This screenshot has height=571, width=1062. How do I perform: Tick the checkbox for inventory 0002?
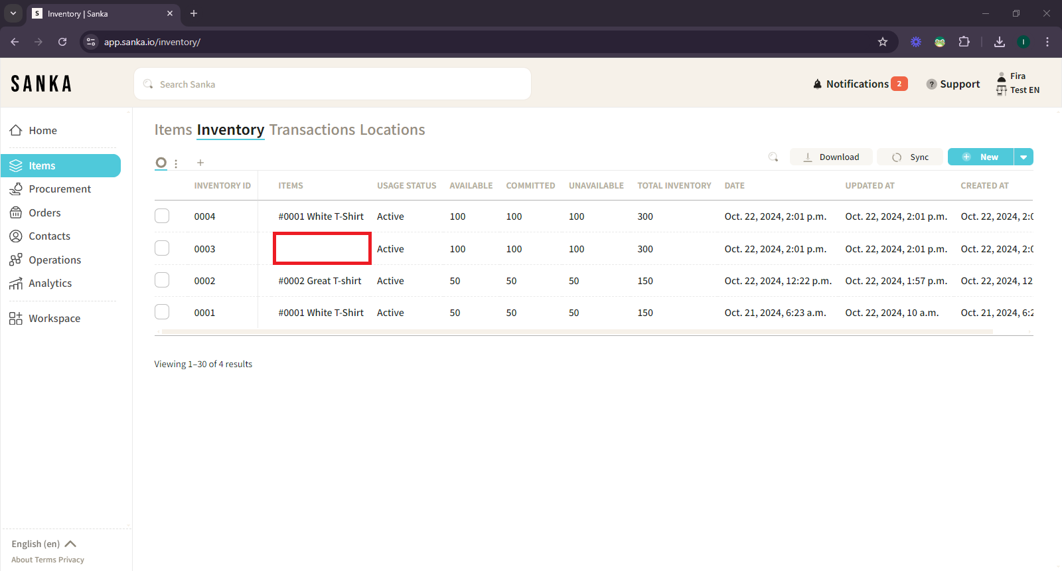162,281
